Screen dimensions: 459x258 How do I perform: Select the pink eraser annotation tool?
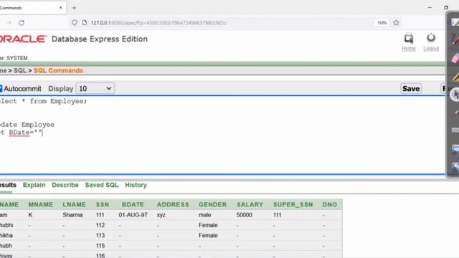coord(455,59)
